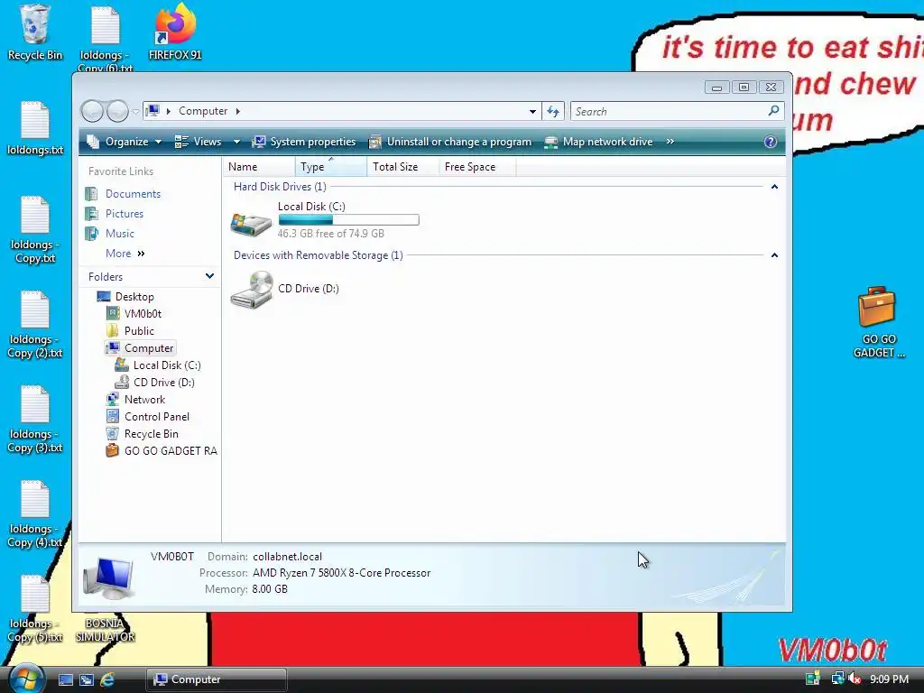The image size is (924, 693).
Task: Select loldongs - Copy (4).txt desktop file
Action: pos(35,514)
